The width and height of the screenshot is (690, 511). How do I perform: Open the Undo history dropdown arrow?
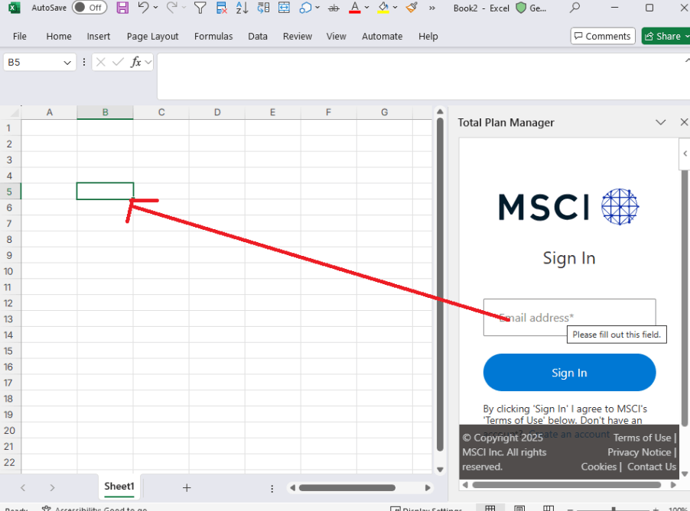[x=155, y=8]
